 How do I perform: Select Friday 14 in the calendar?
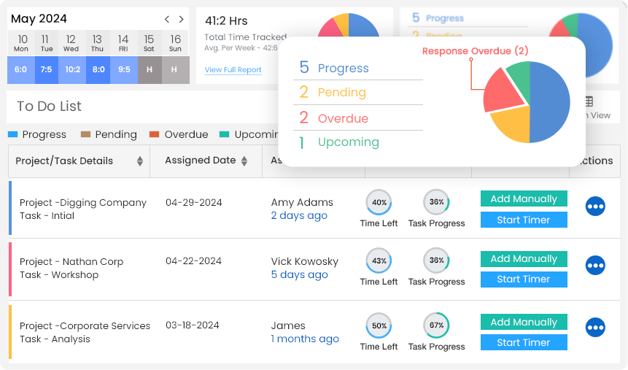point(123,43)
